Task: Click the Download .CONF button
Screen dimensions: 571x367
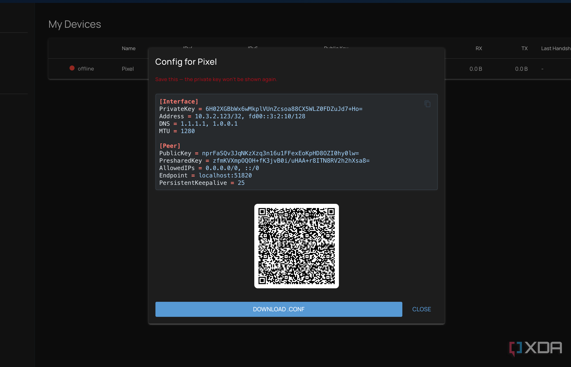Action: (x=279, y=309)
